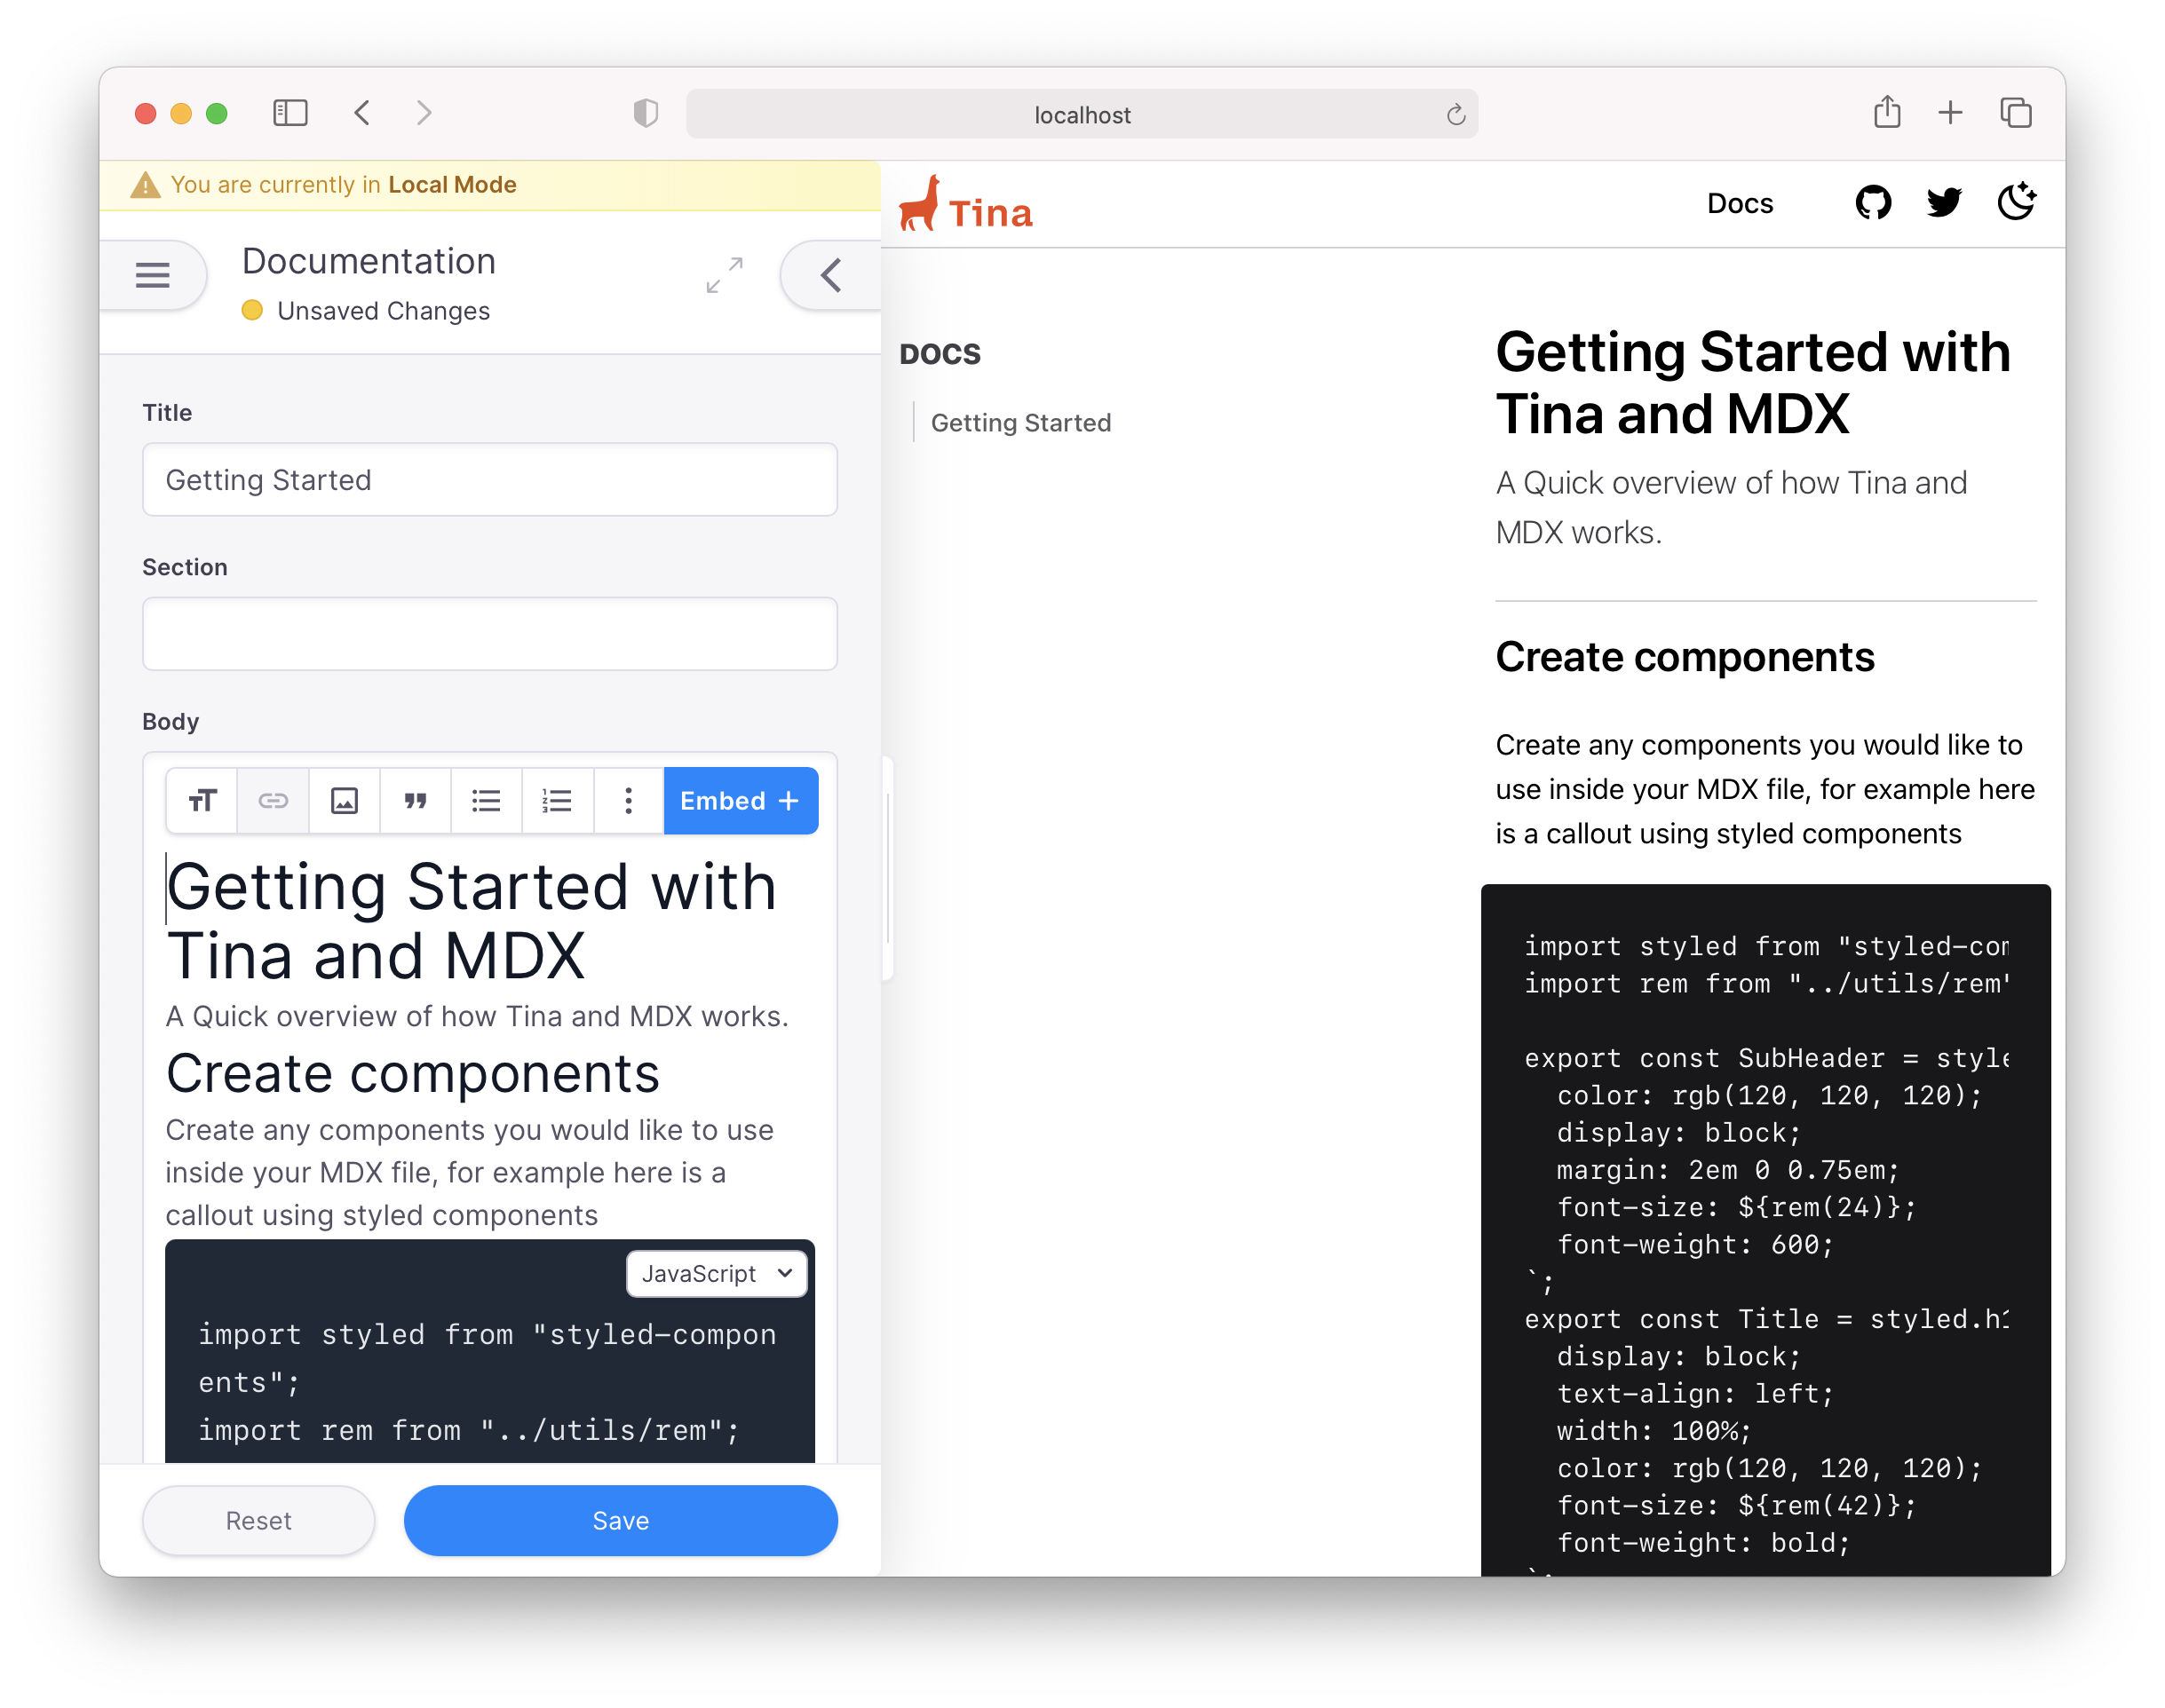Click the panel resize handle
The height and width of the screenshot is (1708, 2165).
[887, 868]
